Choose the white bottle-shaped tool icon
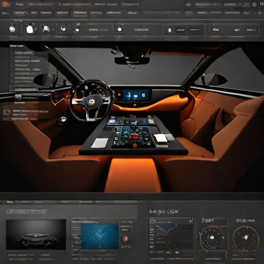Image resolution: width=264 pixels, height=264 pixels. (29, 29)
